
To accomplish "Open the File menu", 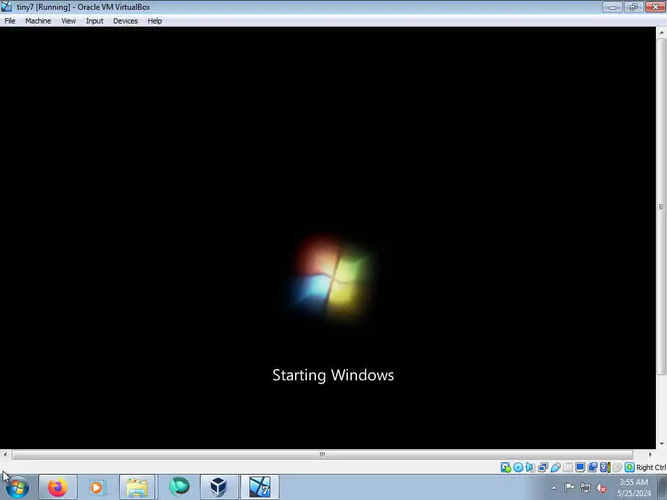I will (x=10, y=21).
